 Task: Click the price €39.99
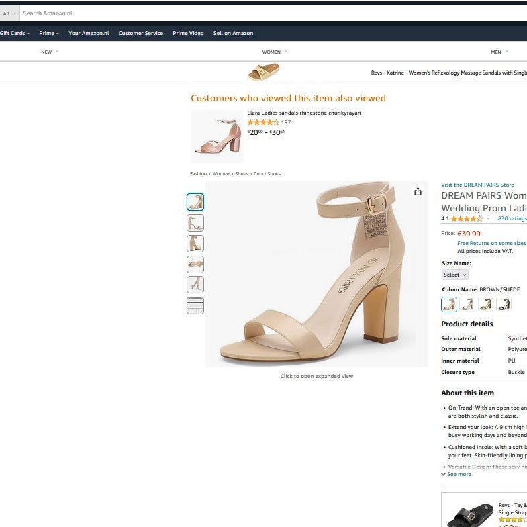469,234
